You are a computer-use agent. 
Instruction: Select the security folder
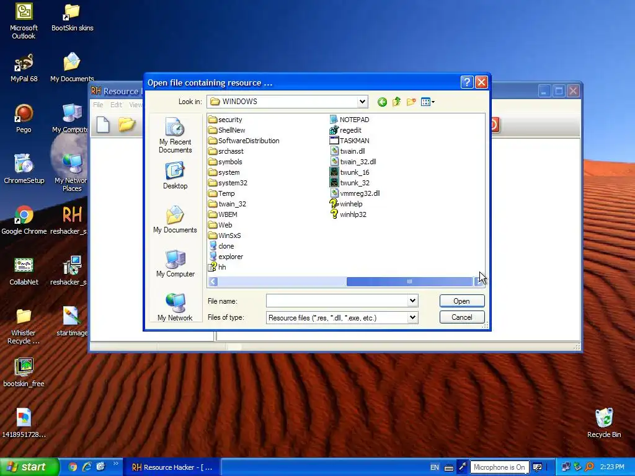pos(225,120)
